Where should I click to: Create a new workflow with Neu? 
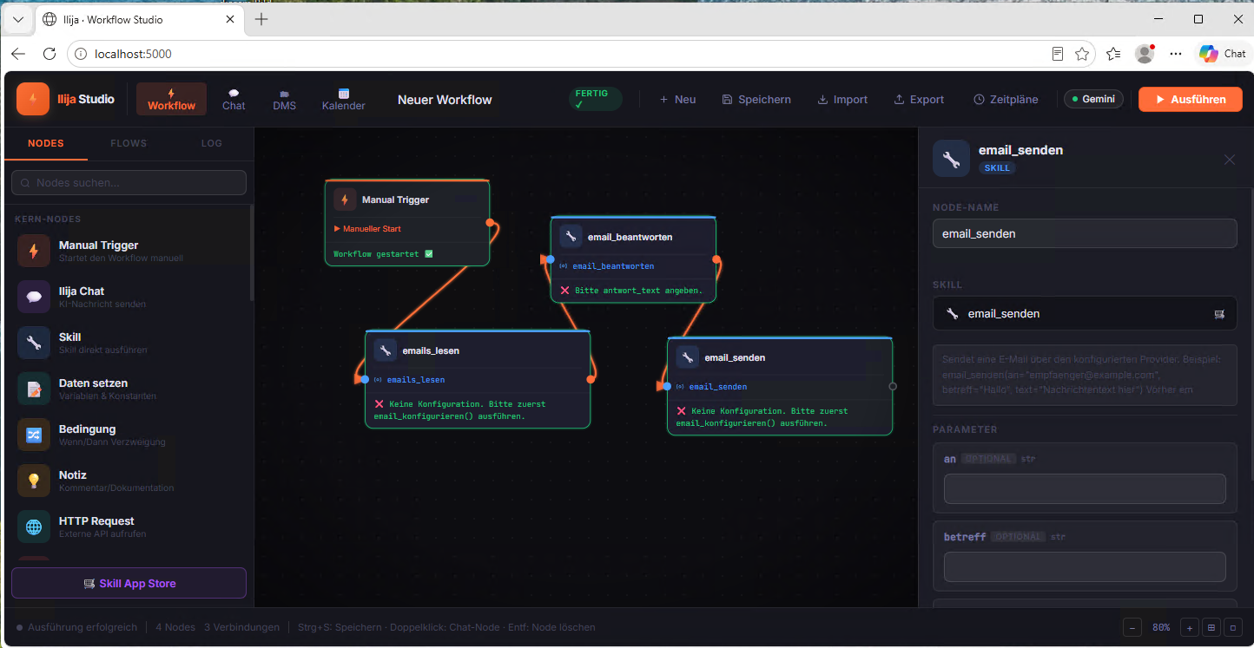tap(677, 99)
